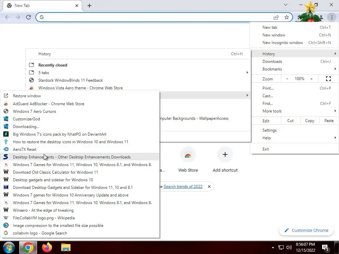Dismiss the Search trends promo with X
The width and height of the screenshot is (339, 254).
(x=209, y=187)
